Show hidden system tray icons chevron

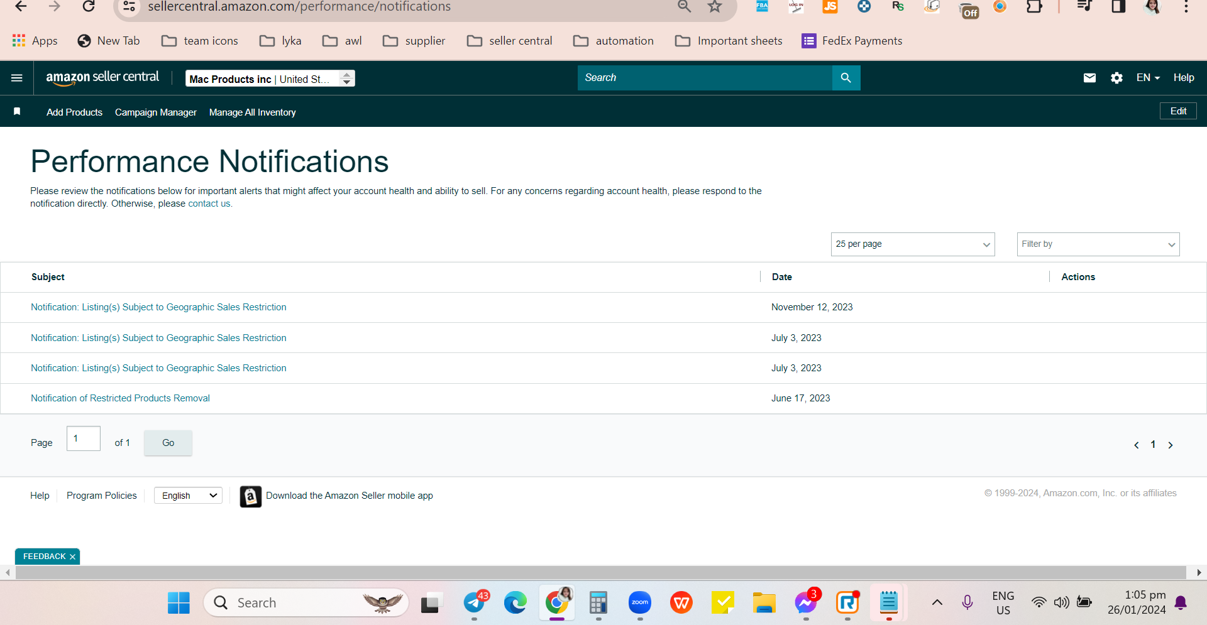click(x=937, y=603)
